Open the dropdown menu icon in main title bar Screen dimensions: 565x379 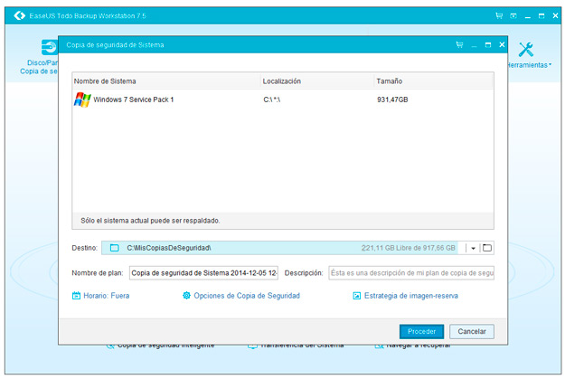click(x=513, y=16)
